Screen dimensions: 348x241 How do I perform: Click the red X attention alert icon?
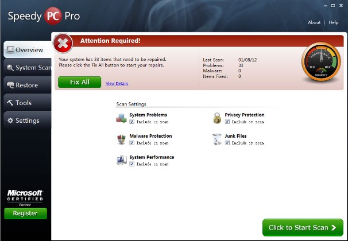click(63, 44)
